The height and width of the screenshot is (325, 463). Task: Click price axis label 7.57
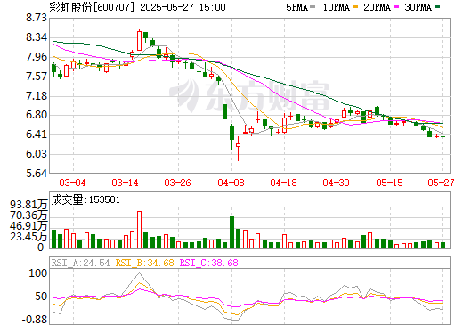pyautogui.click(x=37, y=77)
